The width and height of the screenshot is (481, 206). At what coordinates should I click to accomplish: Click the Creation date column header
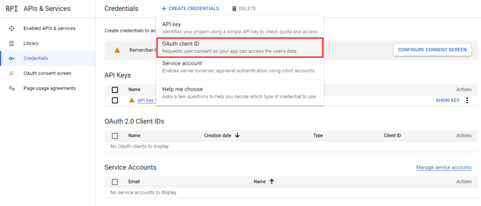click(x=218, y=135)
